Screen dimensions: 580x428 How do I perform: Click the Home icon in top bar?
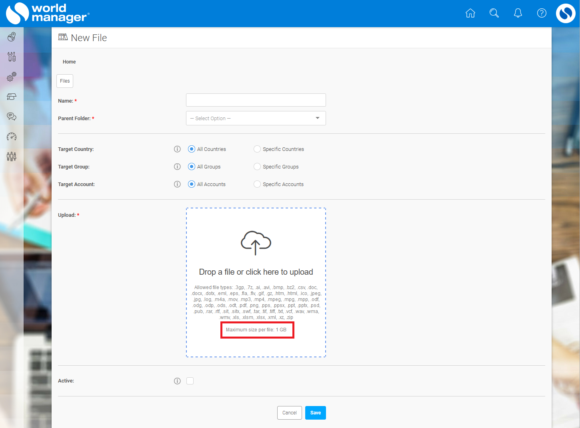click(x=470, y=13)
